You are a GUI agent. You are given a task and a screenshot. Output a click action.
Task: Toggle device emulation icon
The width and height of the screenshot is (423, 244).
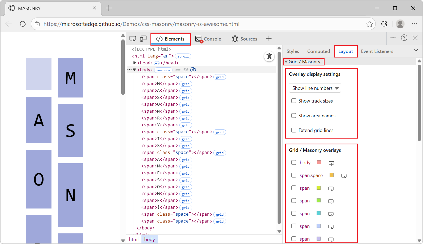click(x=143, y=39)
